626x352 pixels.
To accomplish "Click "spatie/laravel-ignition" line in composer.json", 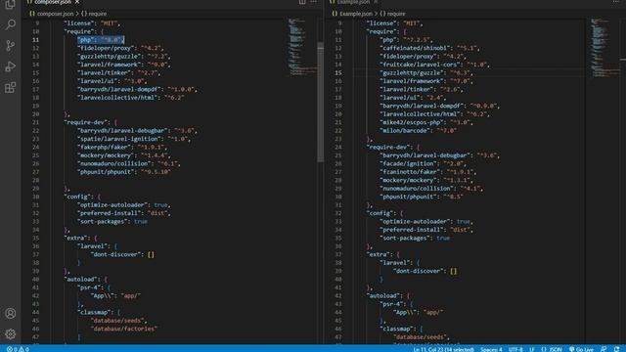I will (134, 139).
